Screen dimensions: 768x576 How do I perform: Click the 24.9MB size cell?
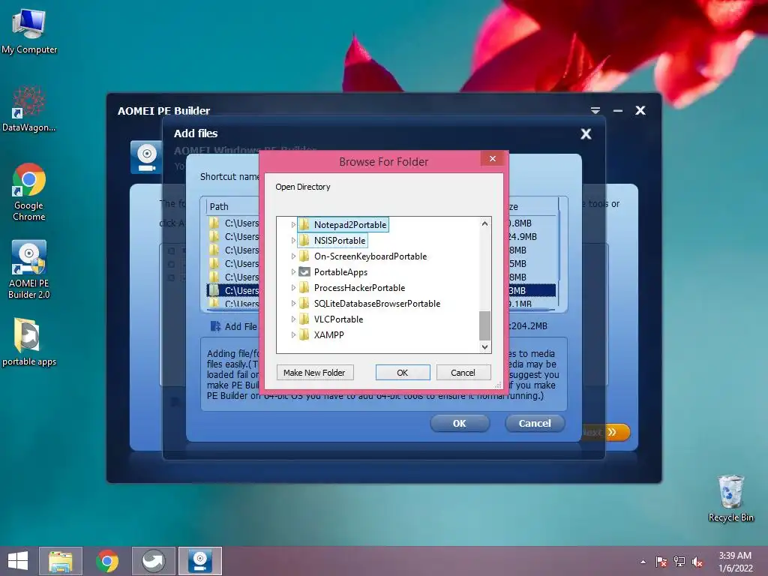point(523,236)
